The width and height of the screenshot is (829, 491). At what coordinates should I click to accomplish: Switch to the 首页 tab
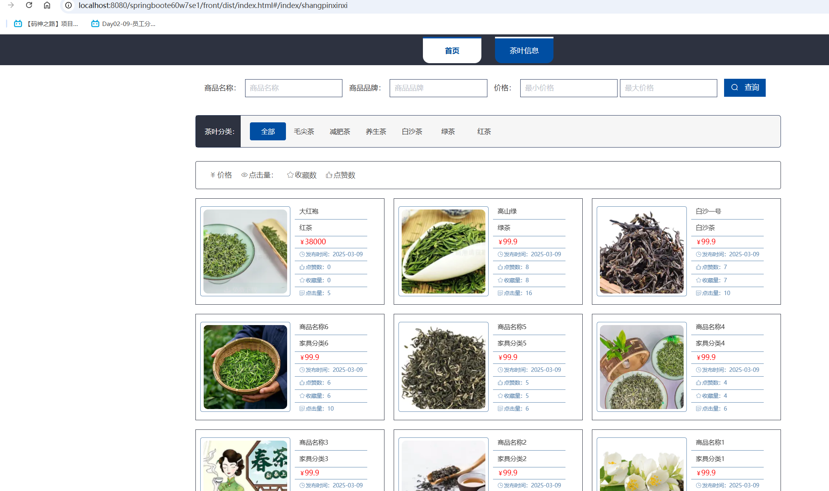pyautogui.click(x=452, y=51)
